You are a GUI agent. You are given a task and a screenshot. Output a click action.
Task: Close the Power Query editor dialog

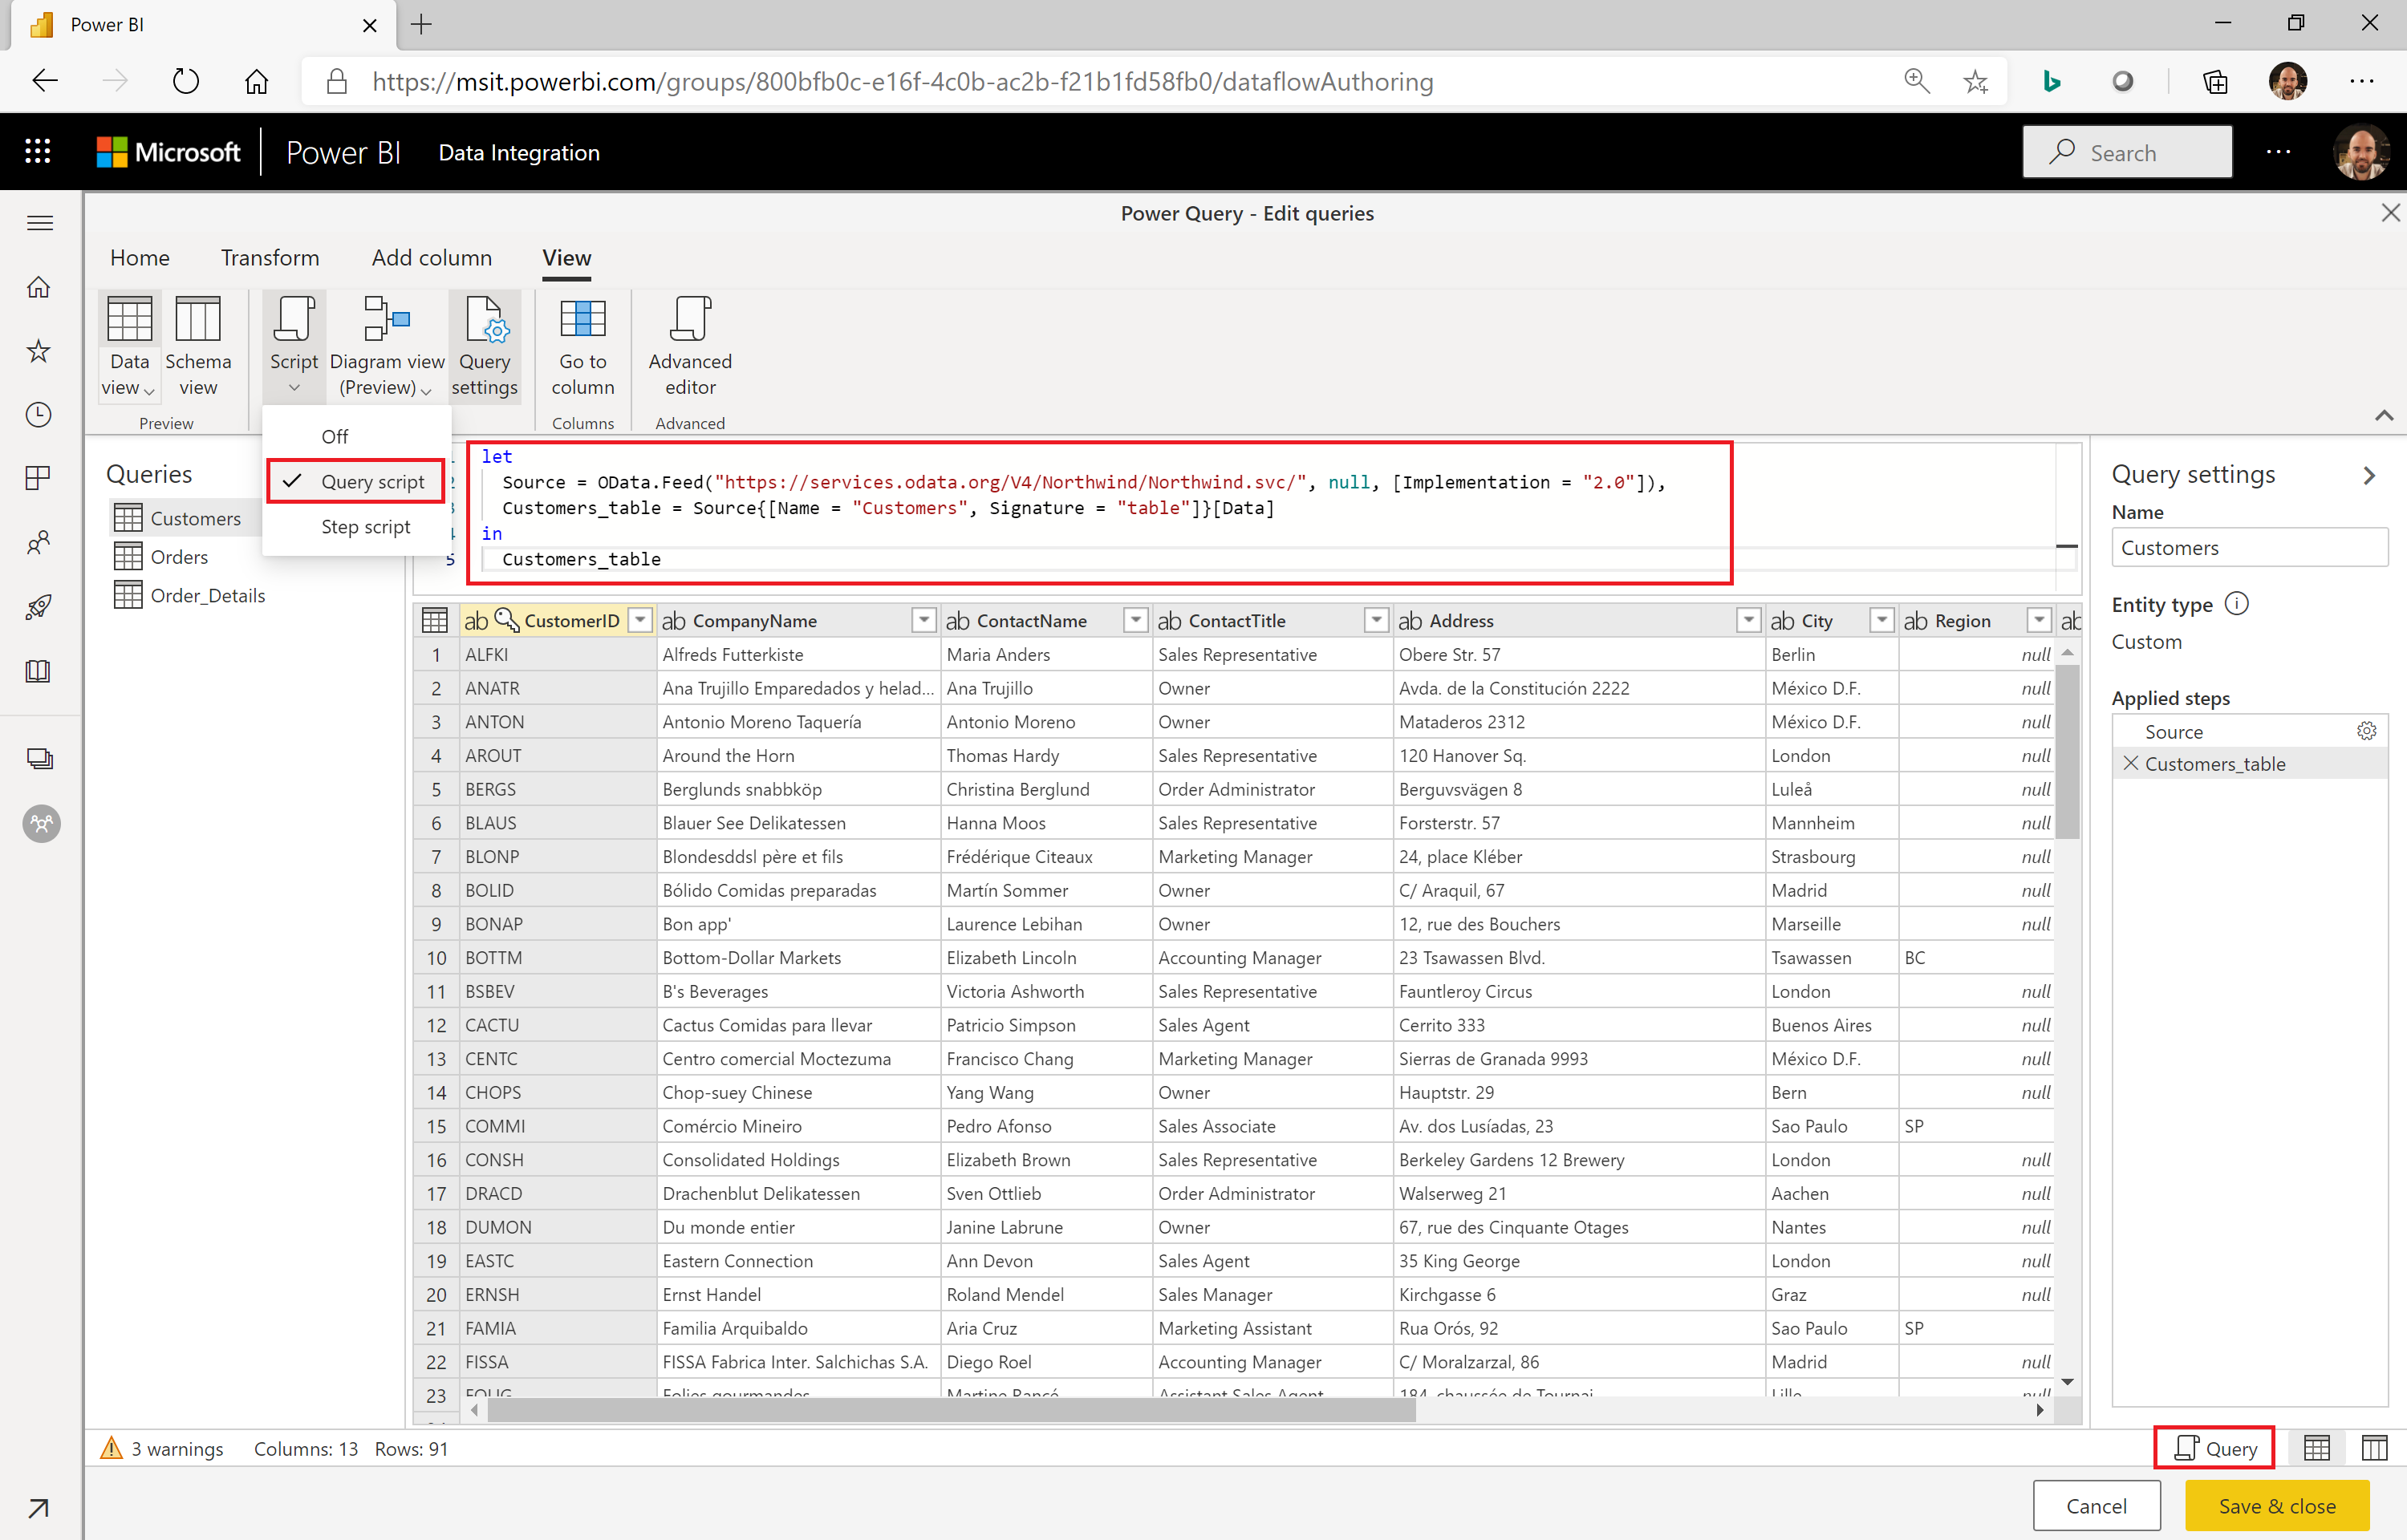point(2390,213)
